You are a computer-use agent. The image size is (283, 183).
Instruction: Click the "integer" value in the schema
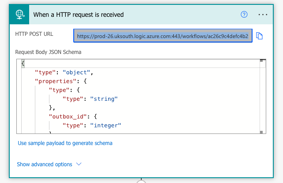coord(106,125)
